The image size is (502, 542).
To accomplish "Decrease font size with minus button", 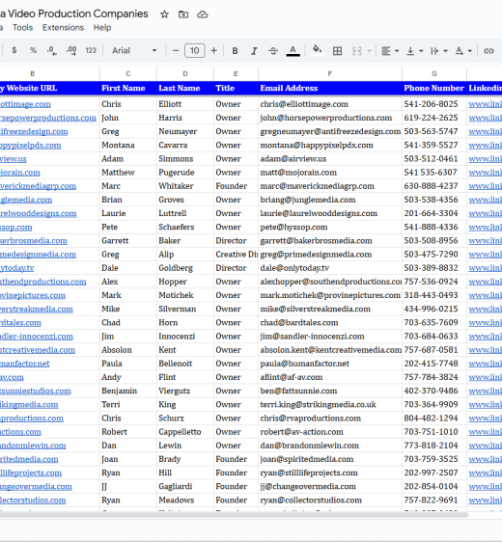I will (176, 51).
